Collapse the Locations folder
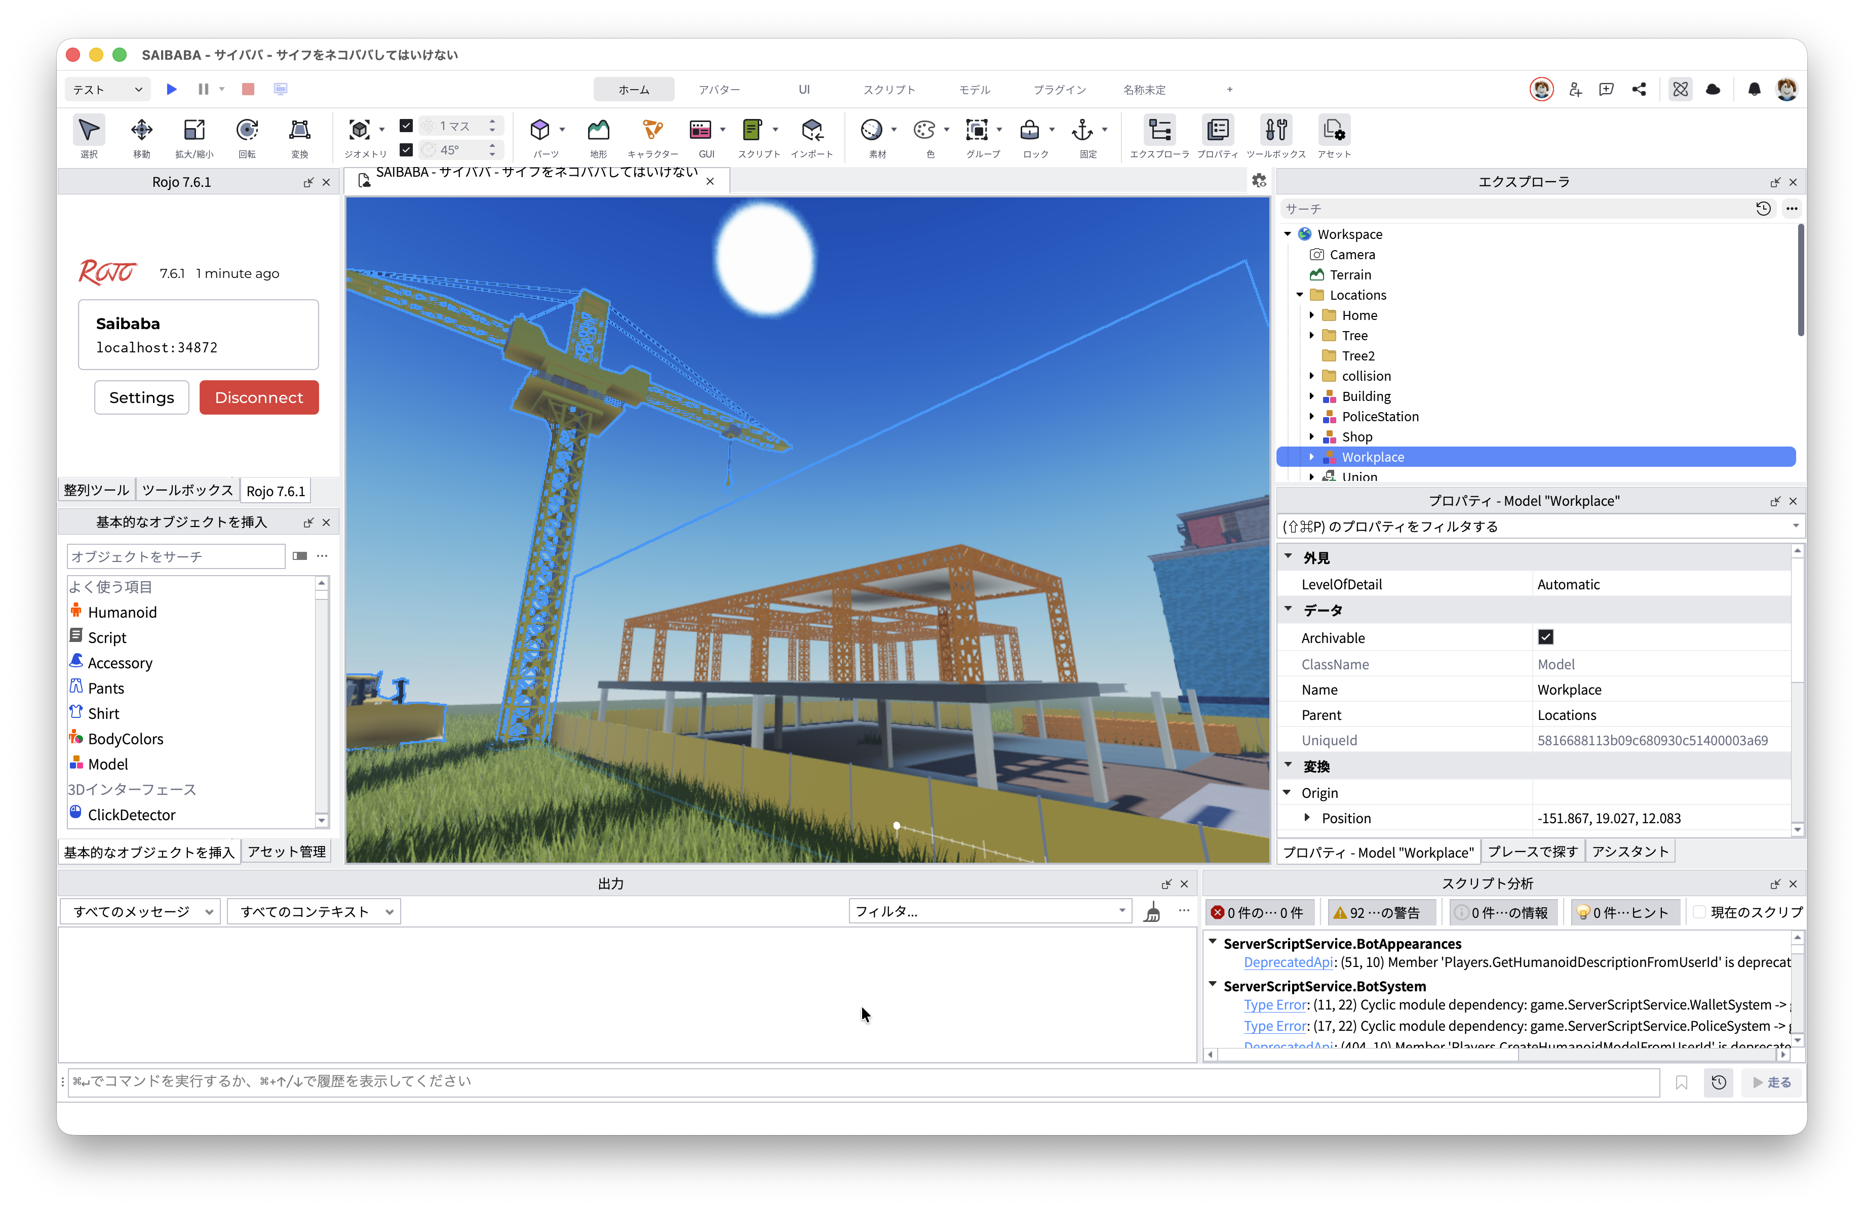 (1300, 295)
